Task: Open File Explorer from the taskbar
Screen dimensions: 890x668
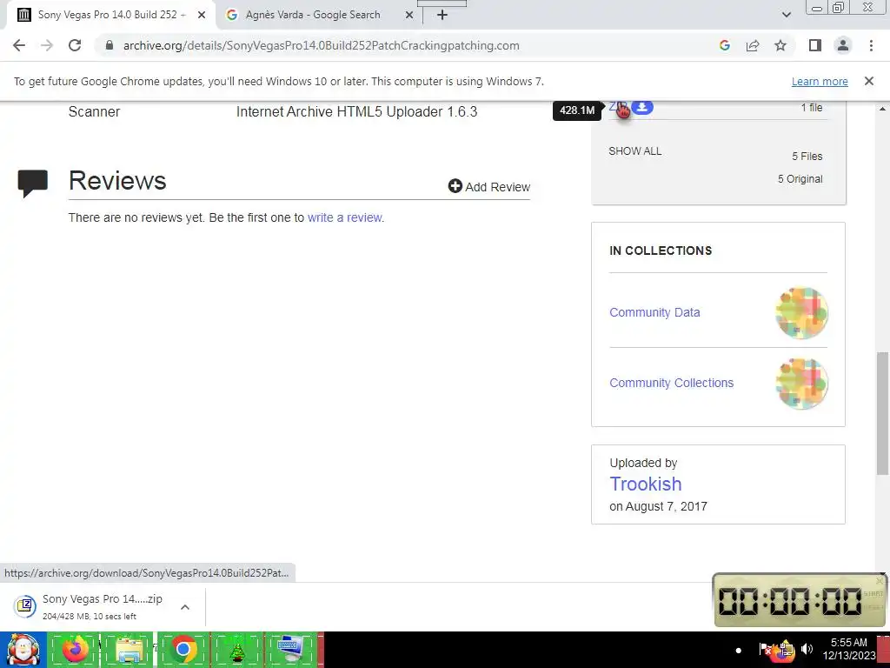Action: [129, 650]
